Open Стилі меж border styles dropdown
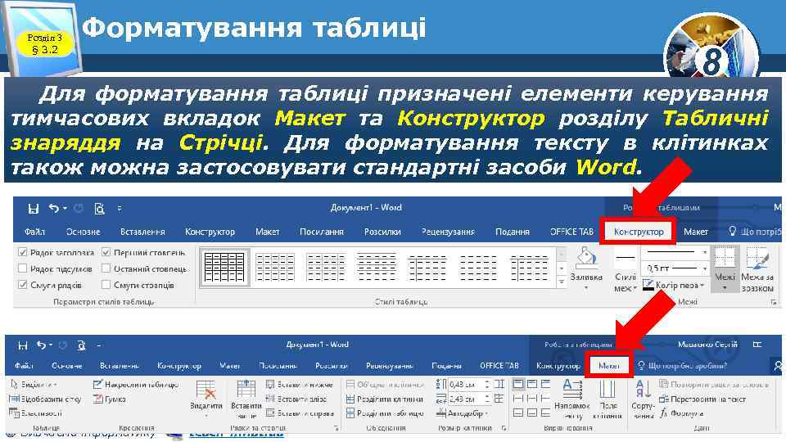This screenshot has width=786, height=442. pos(625,269)
